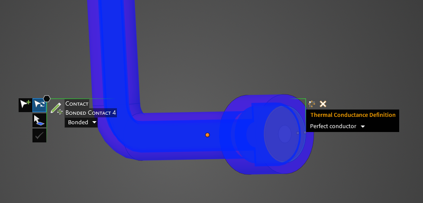Close the Thermal Conductance Definition panel

323,104
